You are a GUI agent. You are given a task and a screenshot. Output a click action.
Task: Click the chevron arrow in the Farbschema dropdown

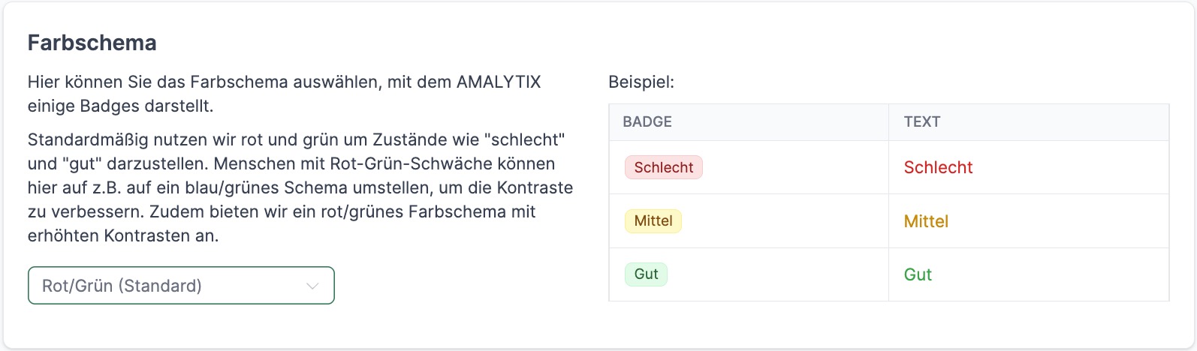313,286
